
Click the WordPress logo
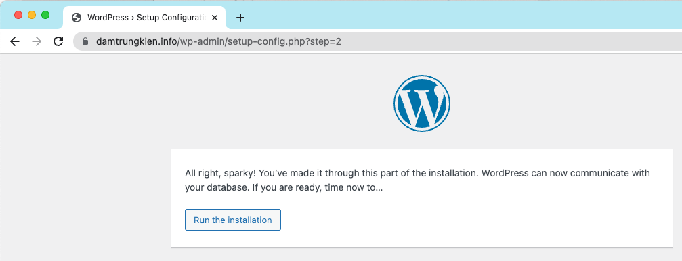422,103
